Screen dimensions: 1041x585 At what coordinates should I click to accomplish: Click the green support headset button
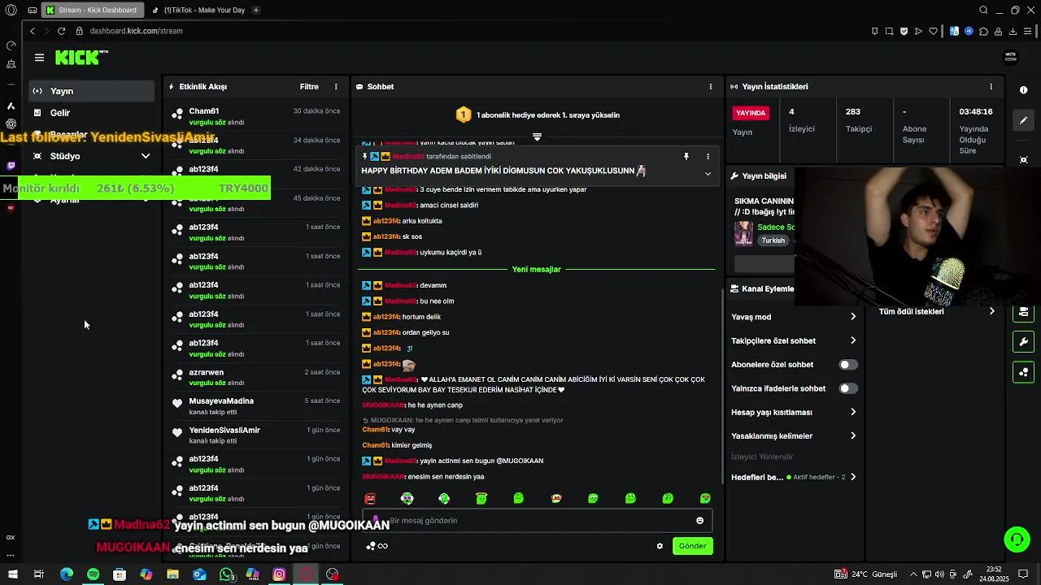[x=1017, y=539]
